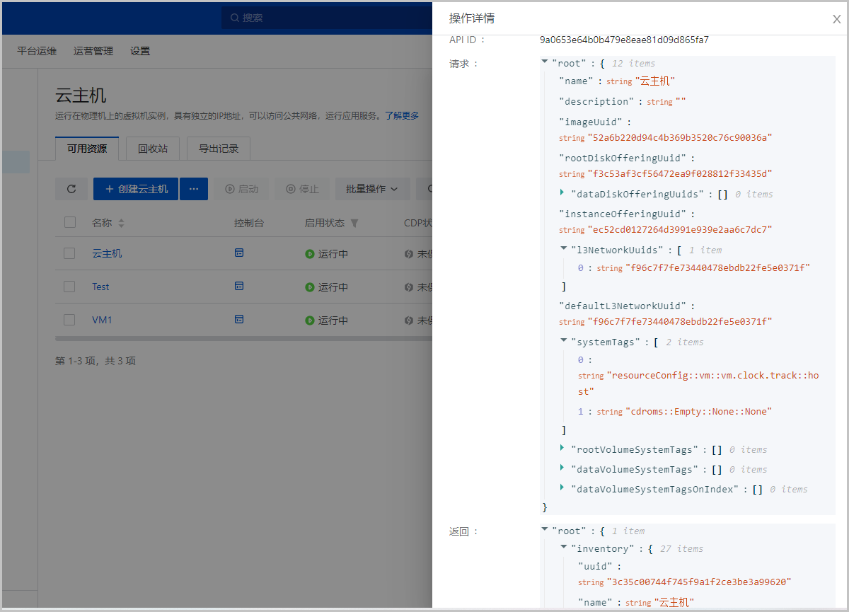Collapse the request root JSON node

click(x=545, y=63)
